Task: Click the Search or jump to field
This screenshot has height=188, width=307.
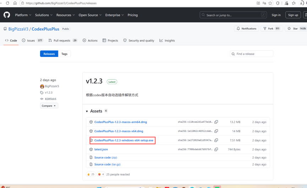Action: [x=233, y=15]
